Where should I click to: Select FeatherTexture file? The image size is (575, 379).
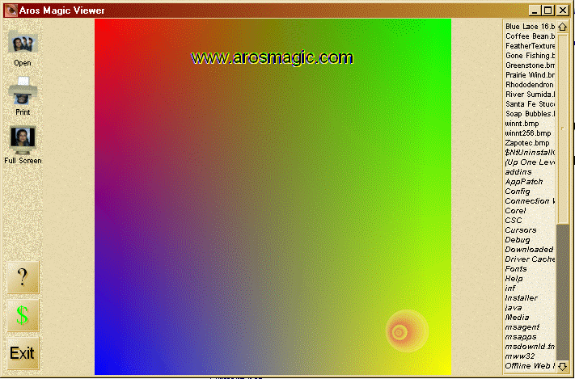(530, 46)
